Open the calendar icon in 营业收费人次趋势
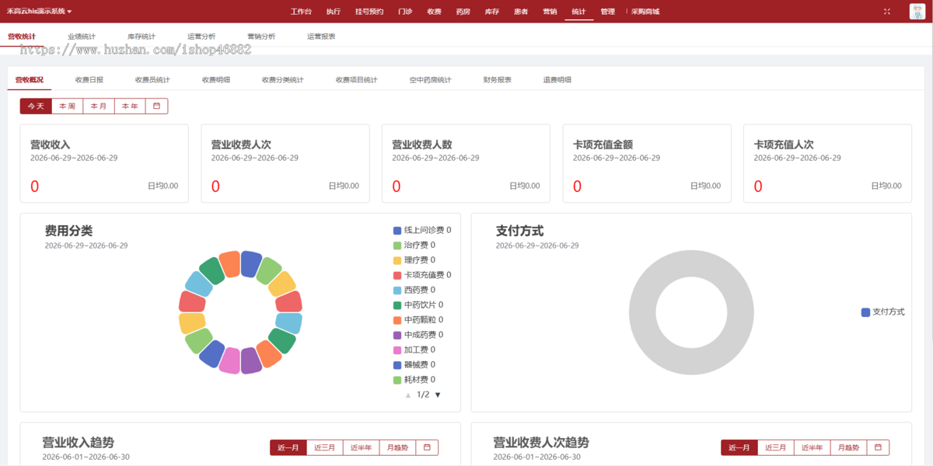 point(878,447)
